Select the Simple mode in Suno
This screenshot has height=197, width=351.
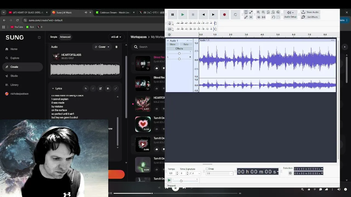click(x=54, y=37)
